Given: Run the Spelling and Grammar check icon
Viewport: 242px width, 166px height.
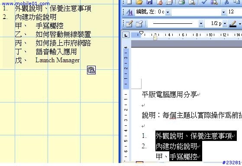Looking at the screenshot, I should click(x=204, y=2).
